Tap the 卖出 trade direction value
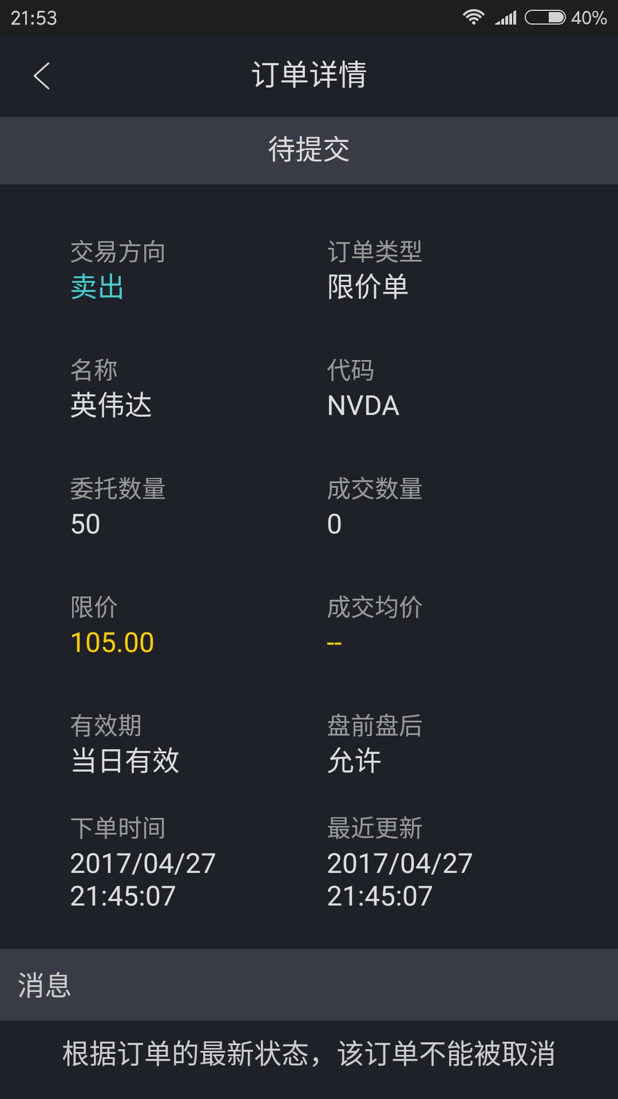 (x=97, y=287)
